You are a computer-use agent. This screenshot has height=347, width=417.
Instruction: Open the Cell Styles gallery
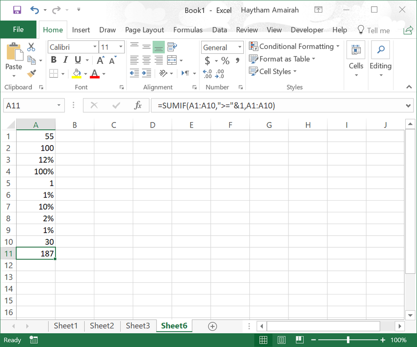(273, 71)
